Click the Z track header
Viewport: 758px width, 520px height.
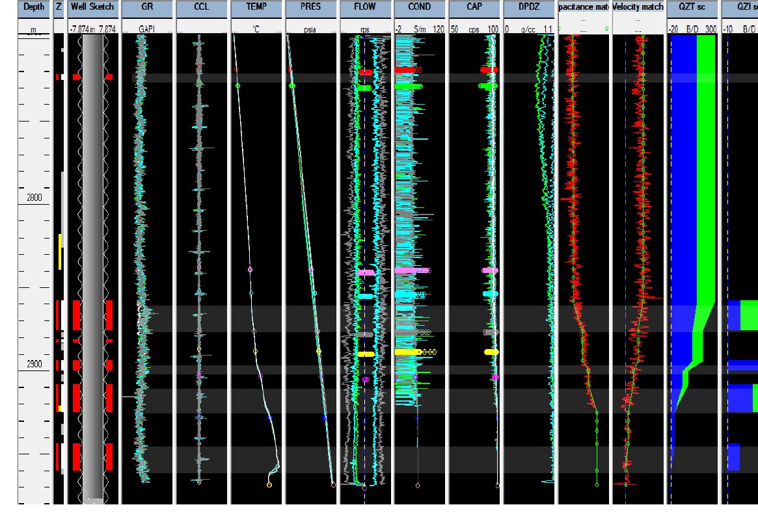59,8
